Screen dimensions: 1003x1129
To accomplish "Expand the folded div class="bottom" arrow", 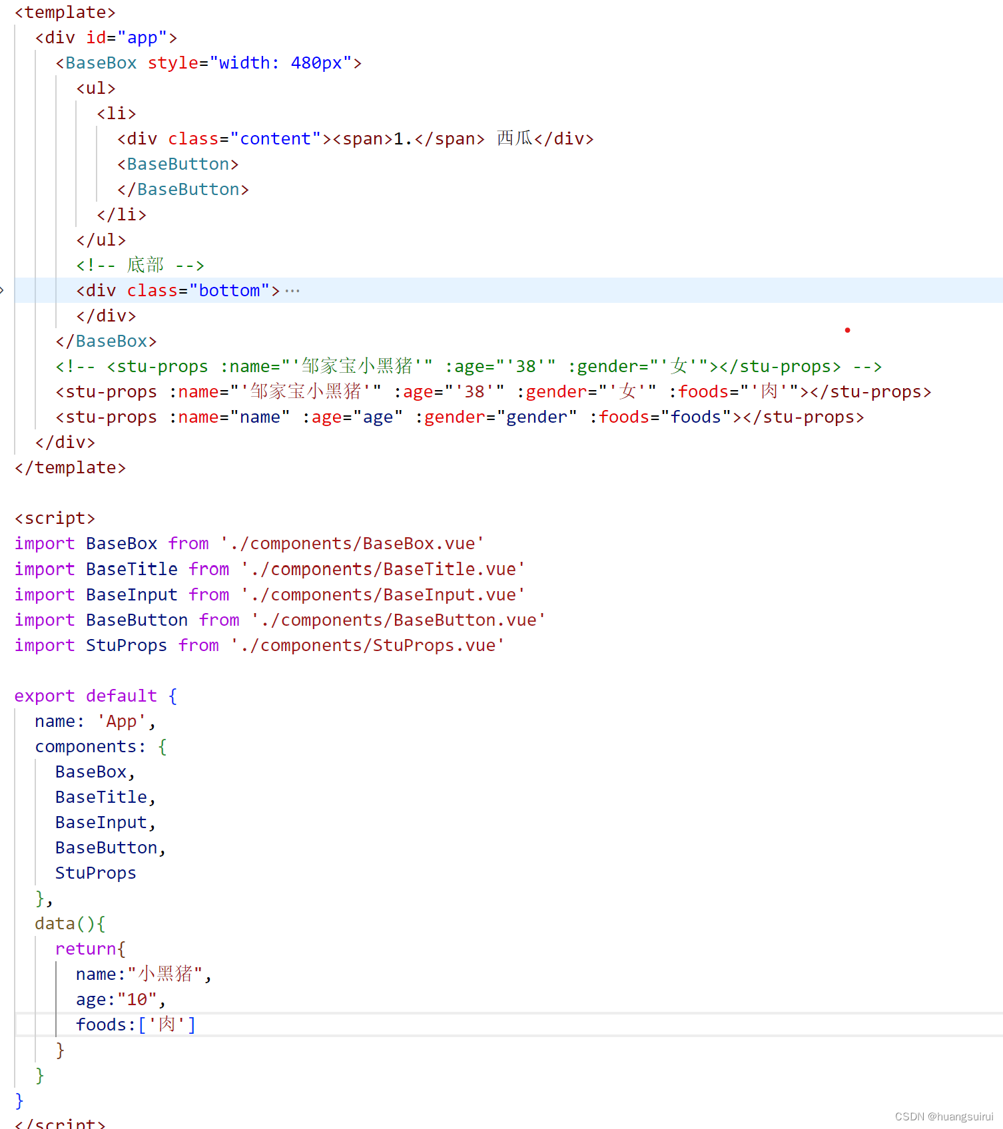I will pos(2,290).
